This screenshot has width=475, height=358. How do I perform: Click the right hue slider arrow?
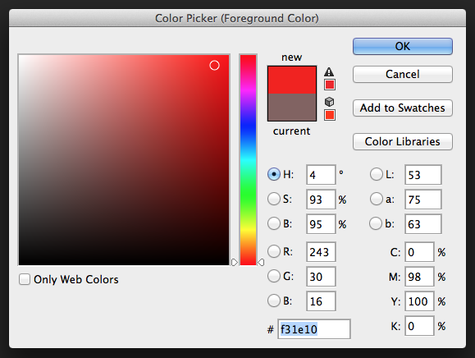point(261,262)
